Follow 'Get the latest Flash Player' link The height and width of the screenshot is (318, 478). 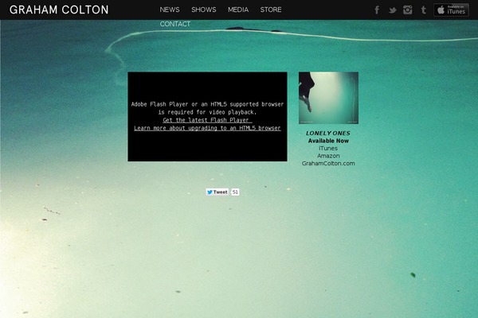(207, 120)
